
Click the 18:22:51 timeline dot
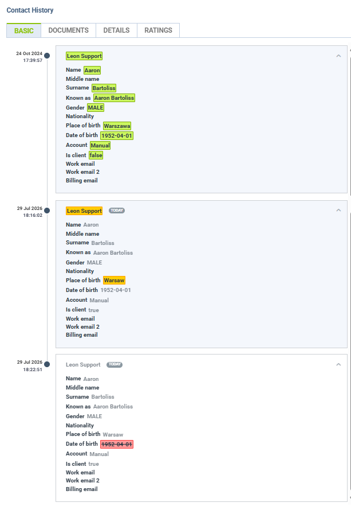47,364
